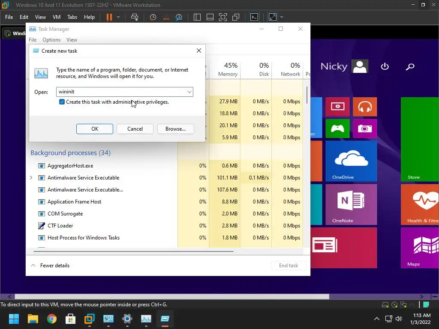Viewport: 439px width, 329px height.
Task: Close the Create new task dialog
Action: click(x=199, y=51)
